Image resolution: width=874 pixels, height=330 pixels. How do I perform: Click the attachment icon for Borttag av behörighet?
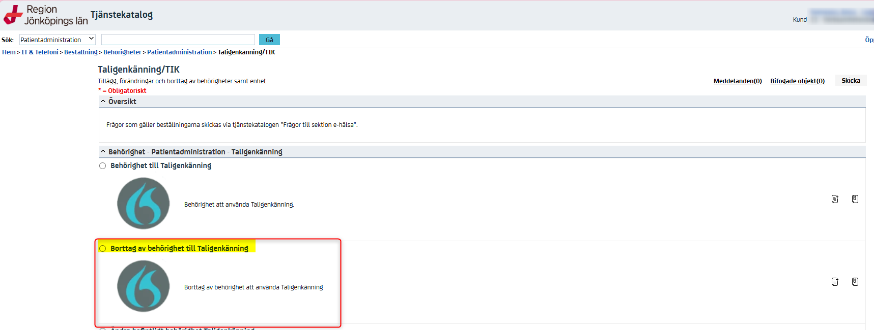coord(855,282)
